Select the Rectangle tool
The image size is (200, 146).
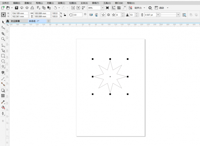(x=3, y=56)
